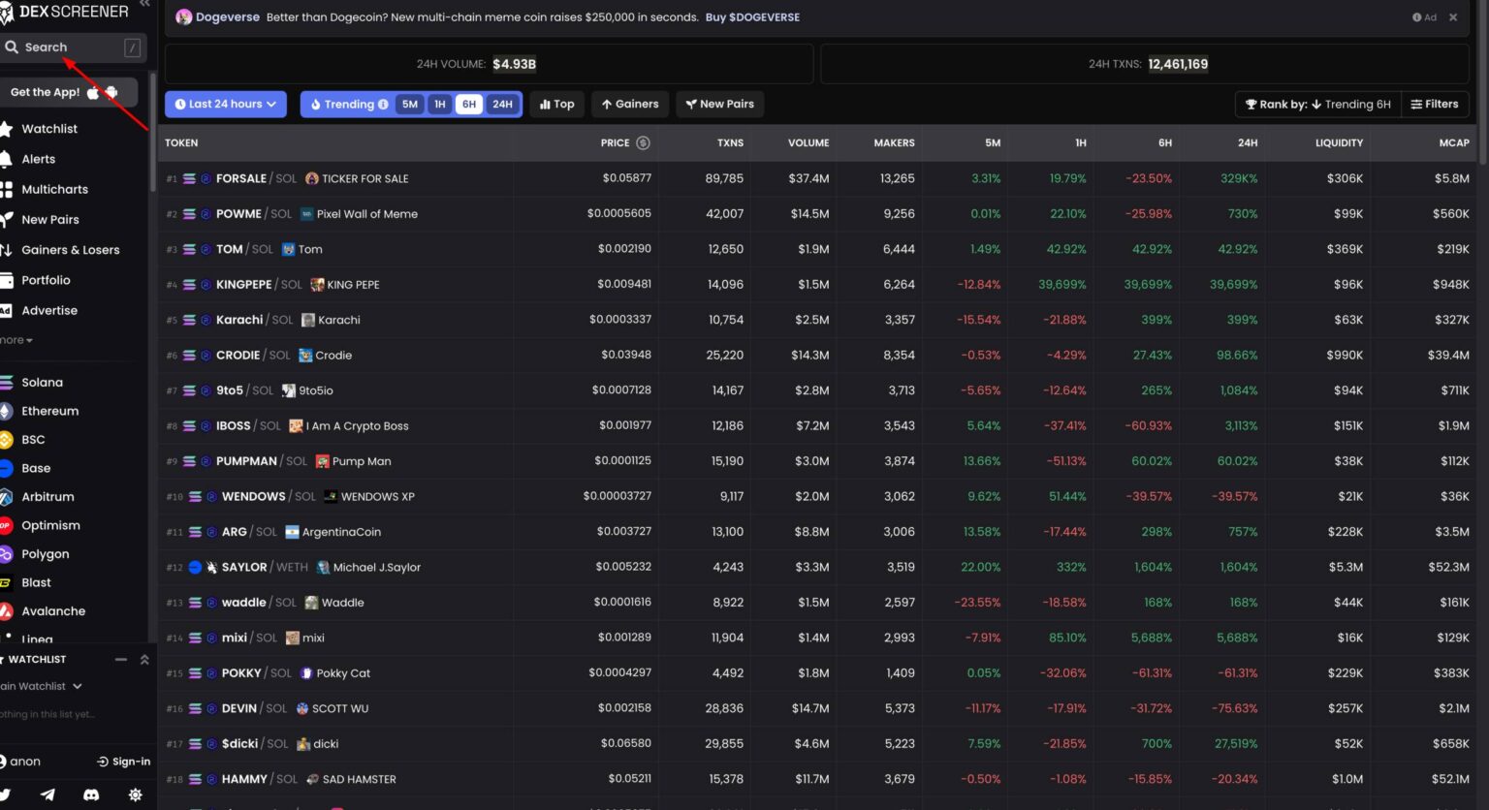Switch Trending timeframe to 5M
Screen dimensions: 1489x810
[x=410, y=104]
